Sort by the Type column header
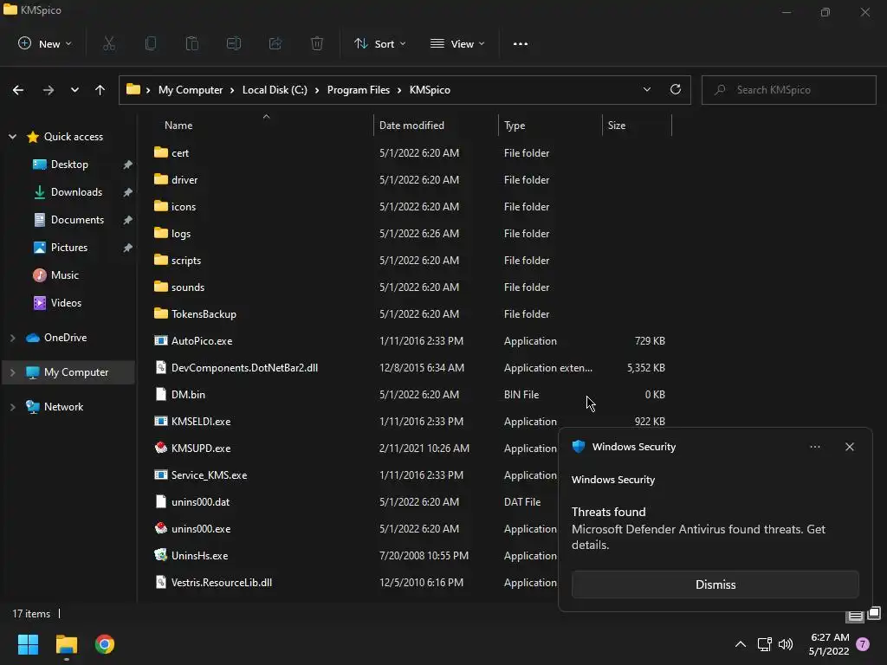Image resolution: width=887 pixels, height=665 pixels. [515, 126]
